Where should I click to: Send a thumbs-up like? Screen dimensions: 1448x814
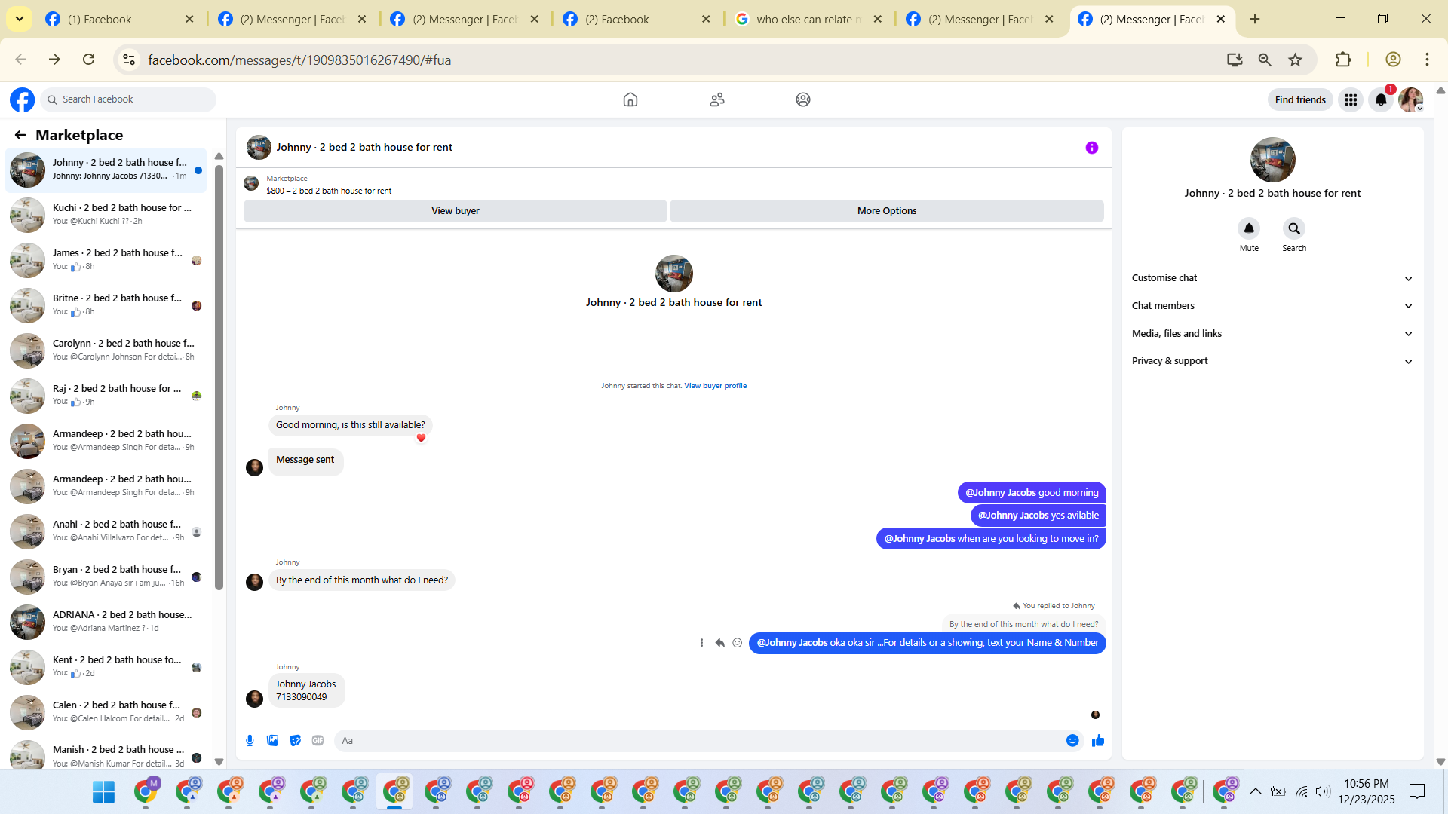[x=1098, y=741]
